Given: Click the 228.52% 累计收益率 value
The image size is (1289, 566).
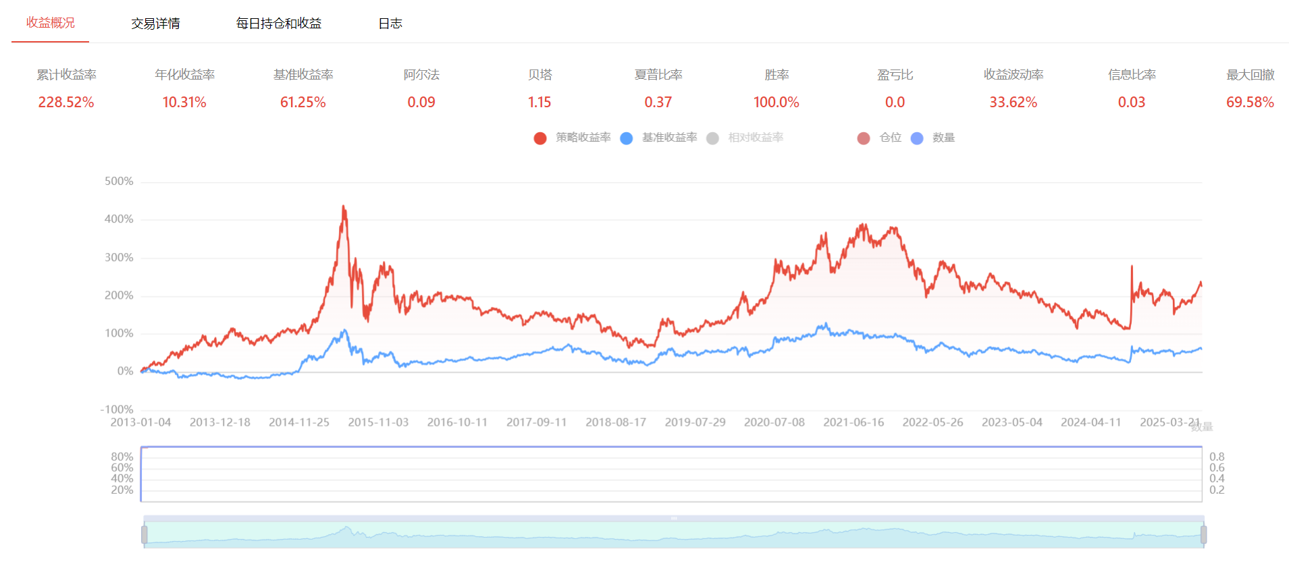Looking at the screenshot, I should (66, 103).
